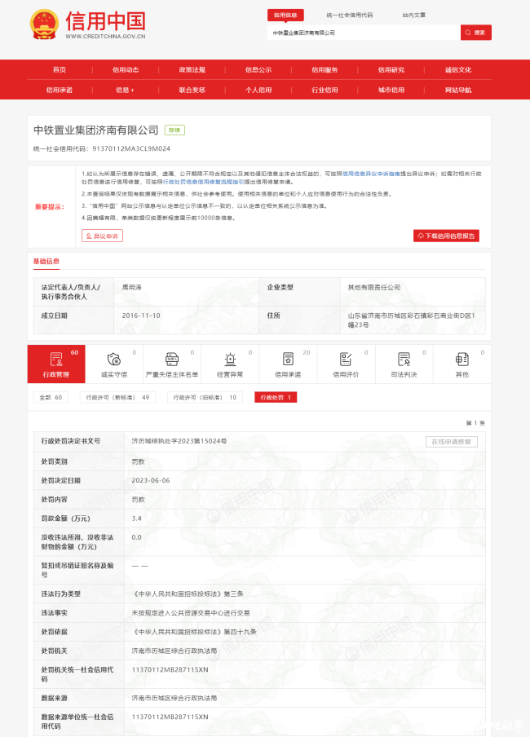Open 信用研究 in the navigation bar
Viewport: 530px width, 737px height.
click(x=391, y=69)
